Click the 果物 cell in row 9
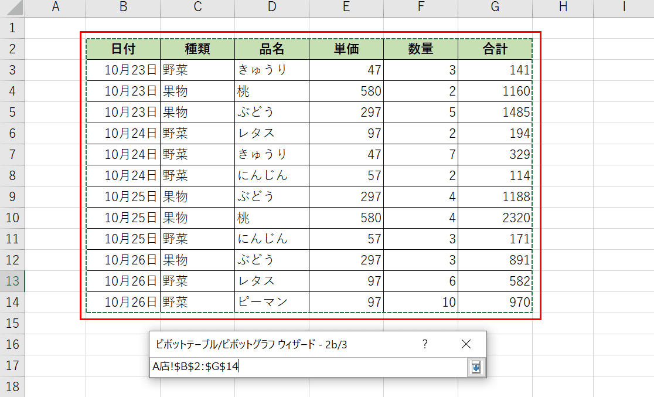Viewport: 654px width, 397px height. point(197,196)
